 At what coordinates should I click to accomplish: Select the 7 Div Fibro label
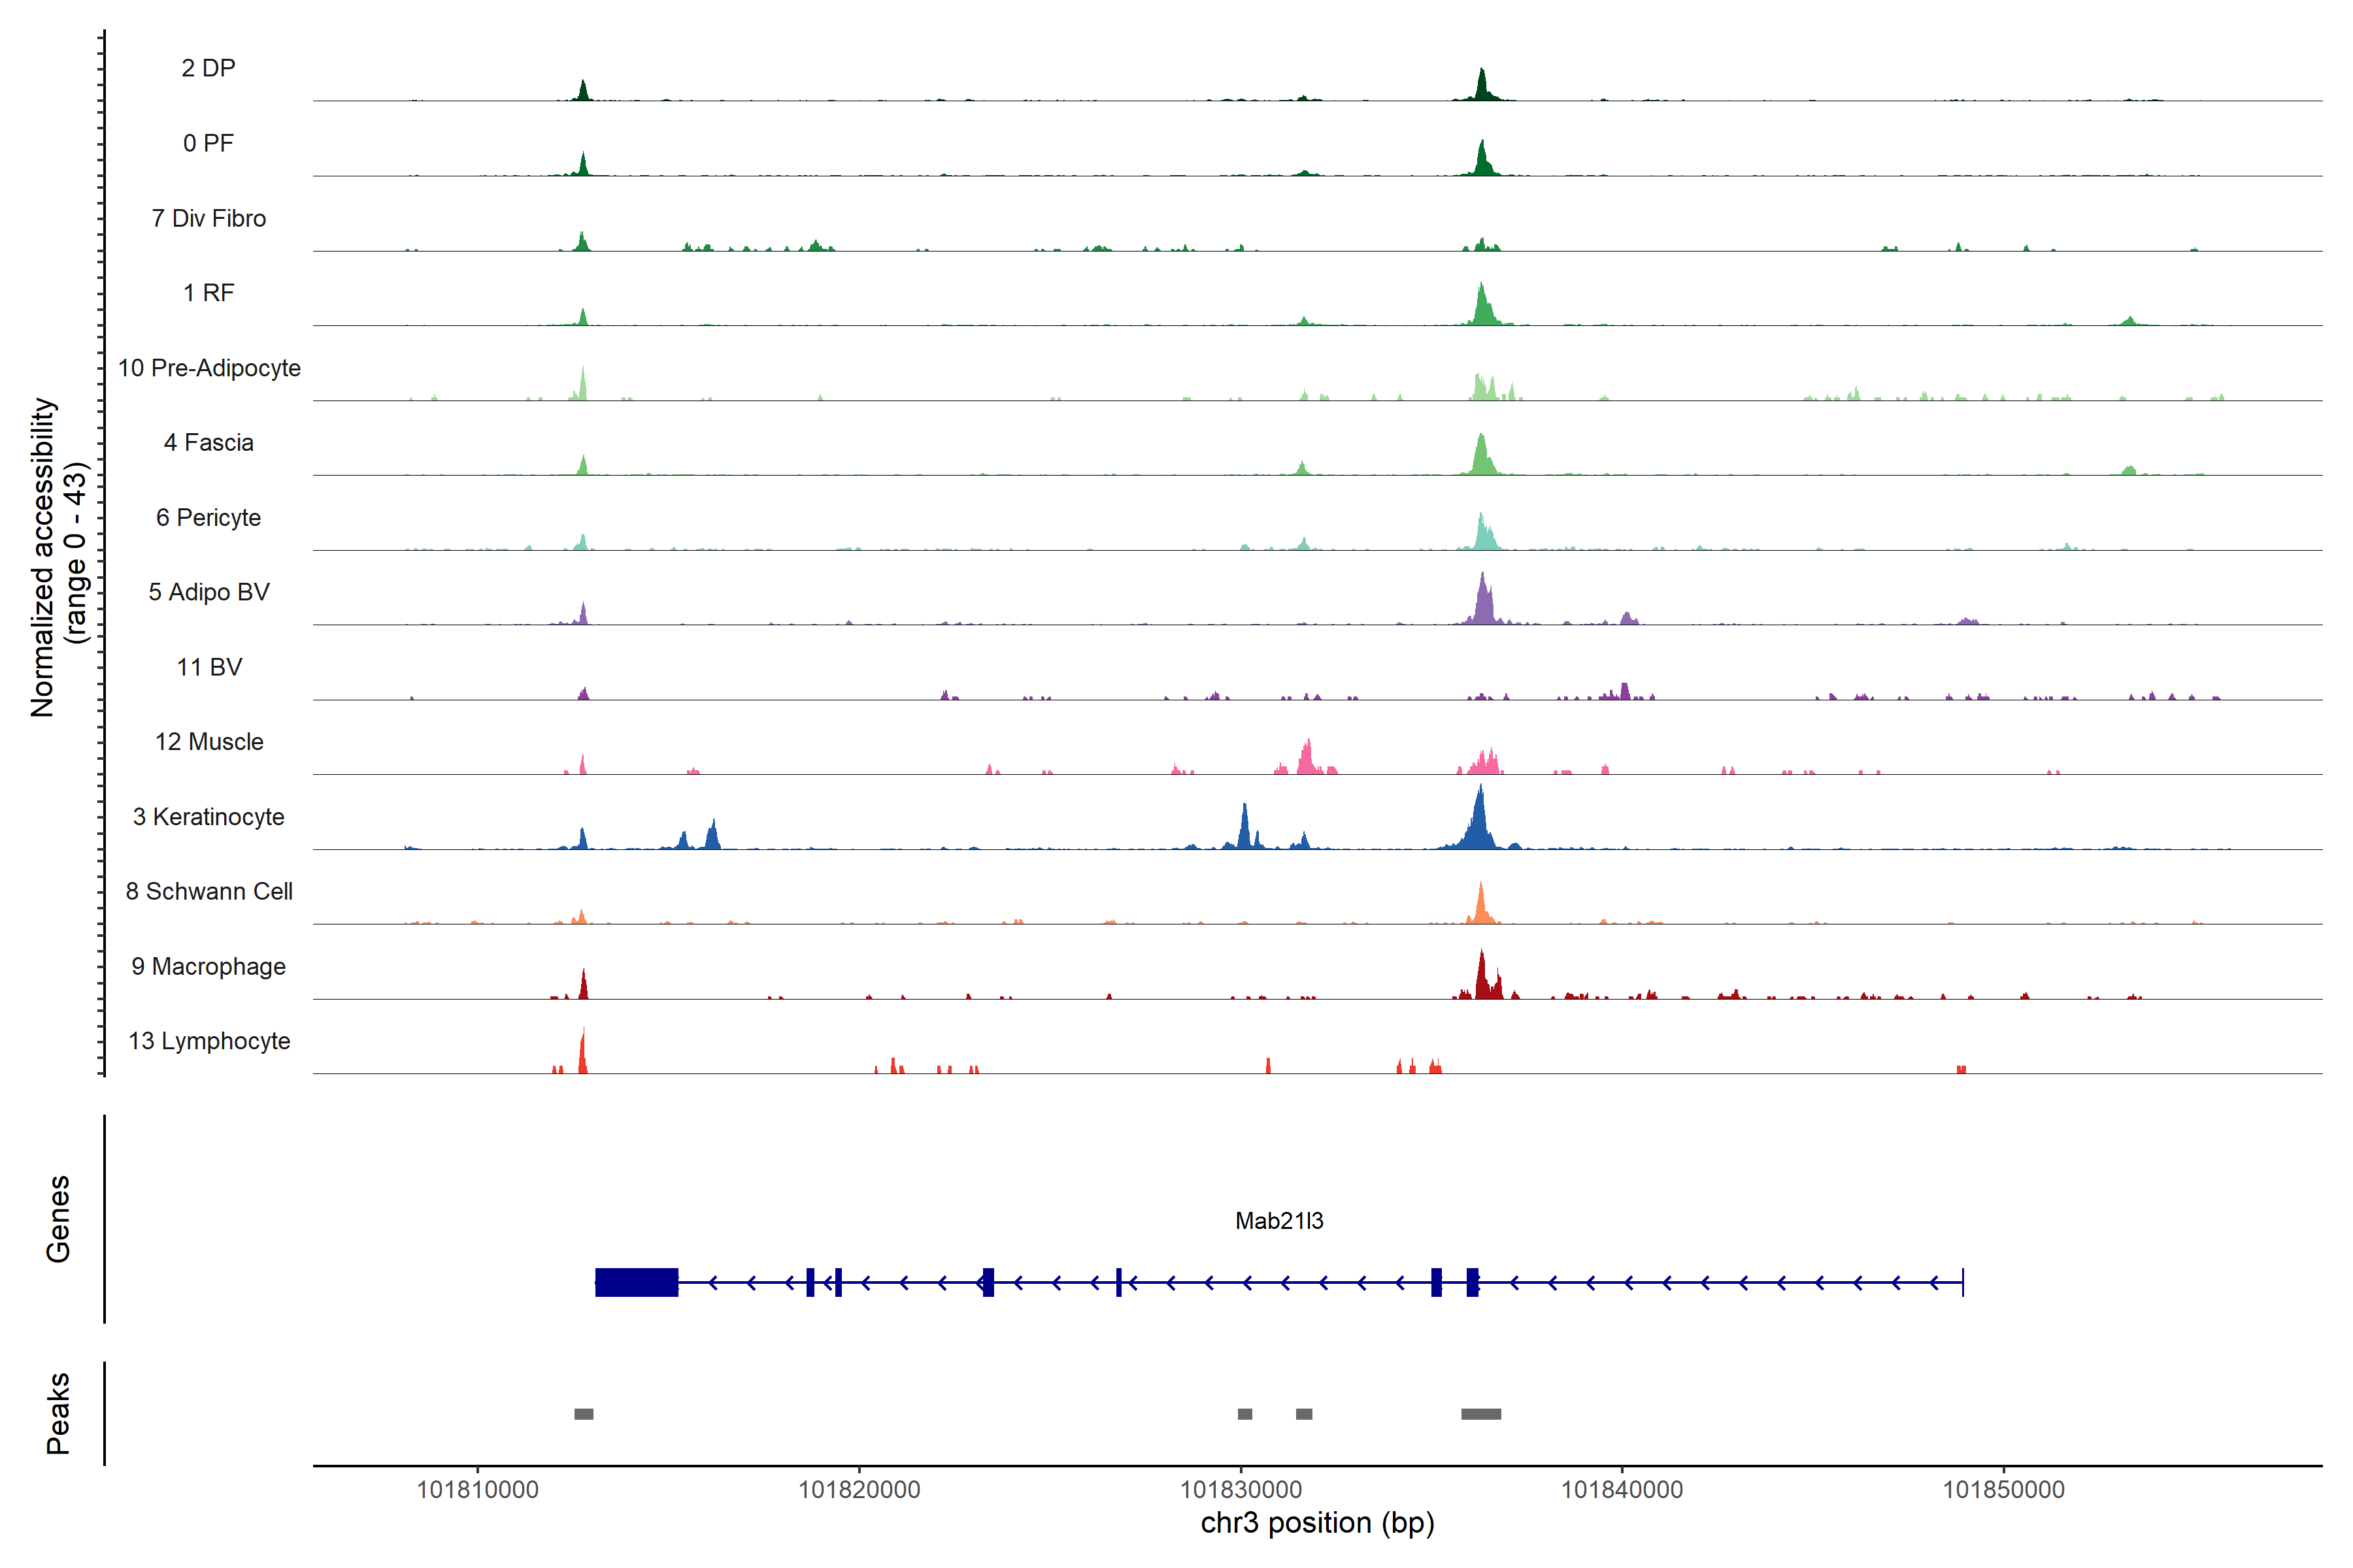tap(208, 218)
